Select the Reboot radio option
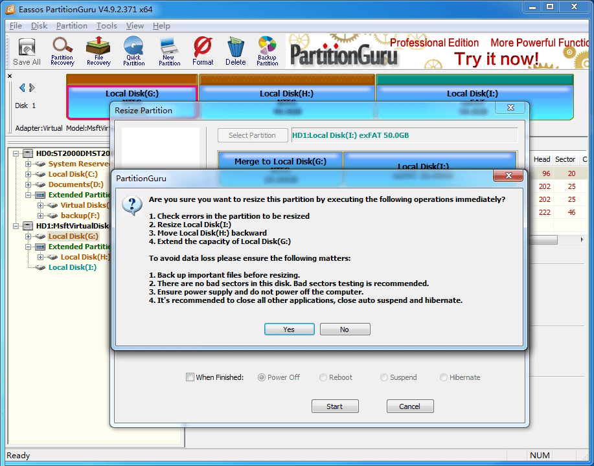This screenshot has height=466, width=594. pyautogui.click(x=323, y=377)
